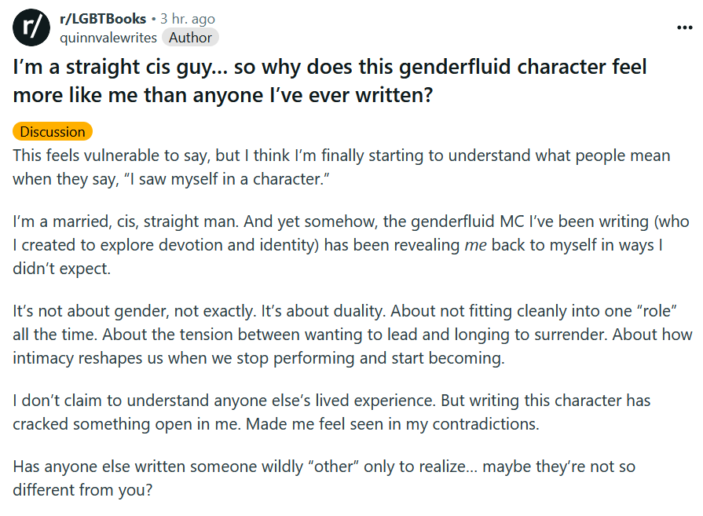The height and width of the screenshot is (516, 703).
Task: Click paragraph starting It's not about gender
Action: [353, 335]
